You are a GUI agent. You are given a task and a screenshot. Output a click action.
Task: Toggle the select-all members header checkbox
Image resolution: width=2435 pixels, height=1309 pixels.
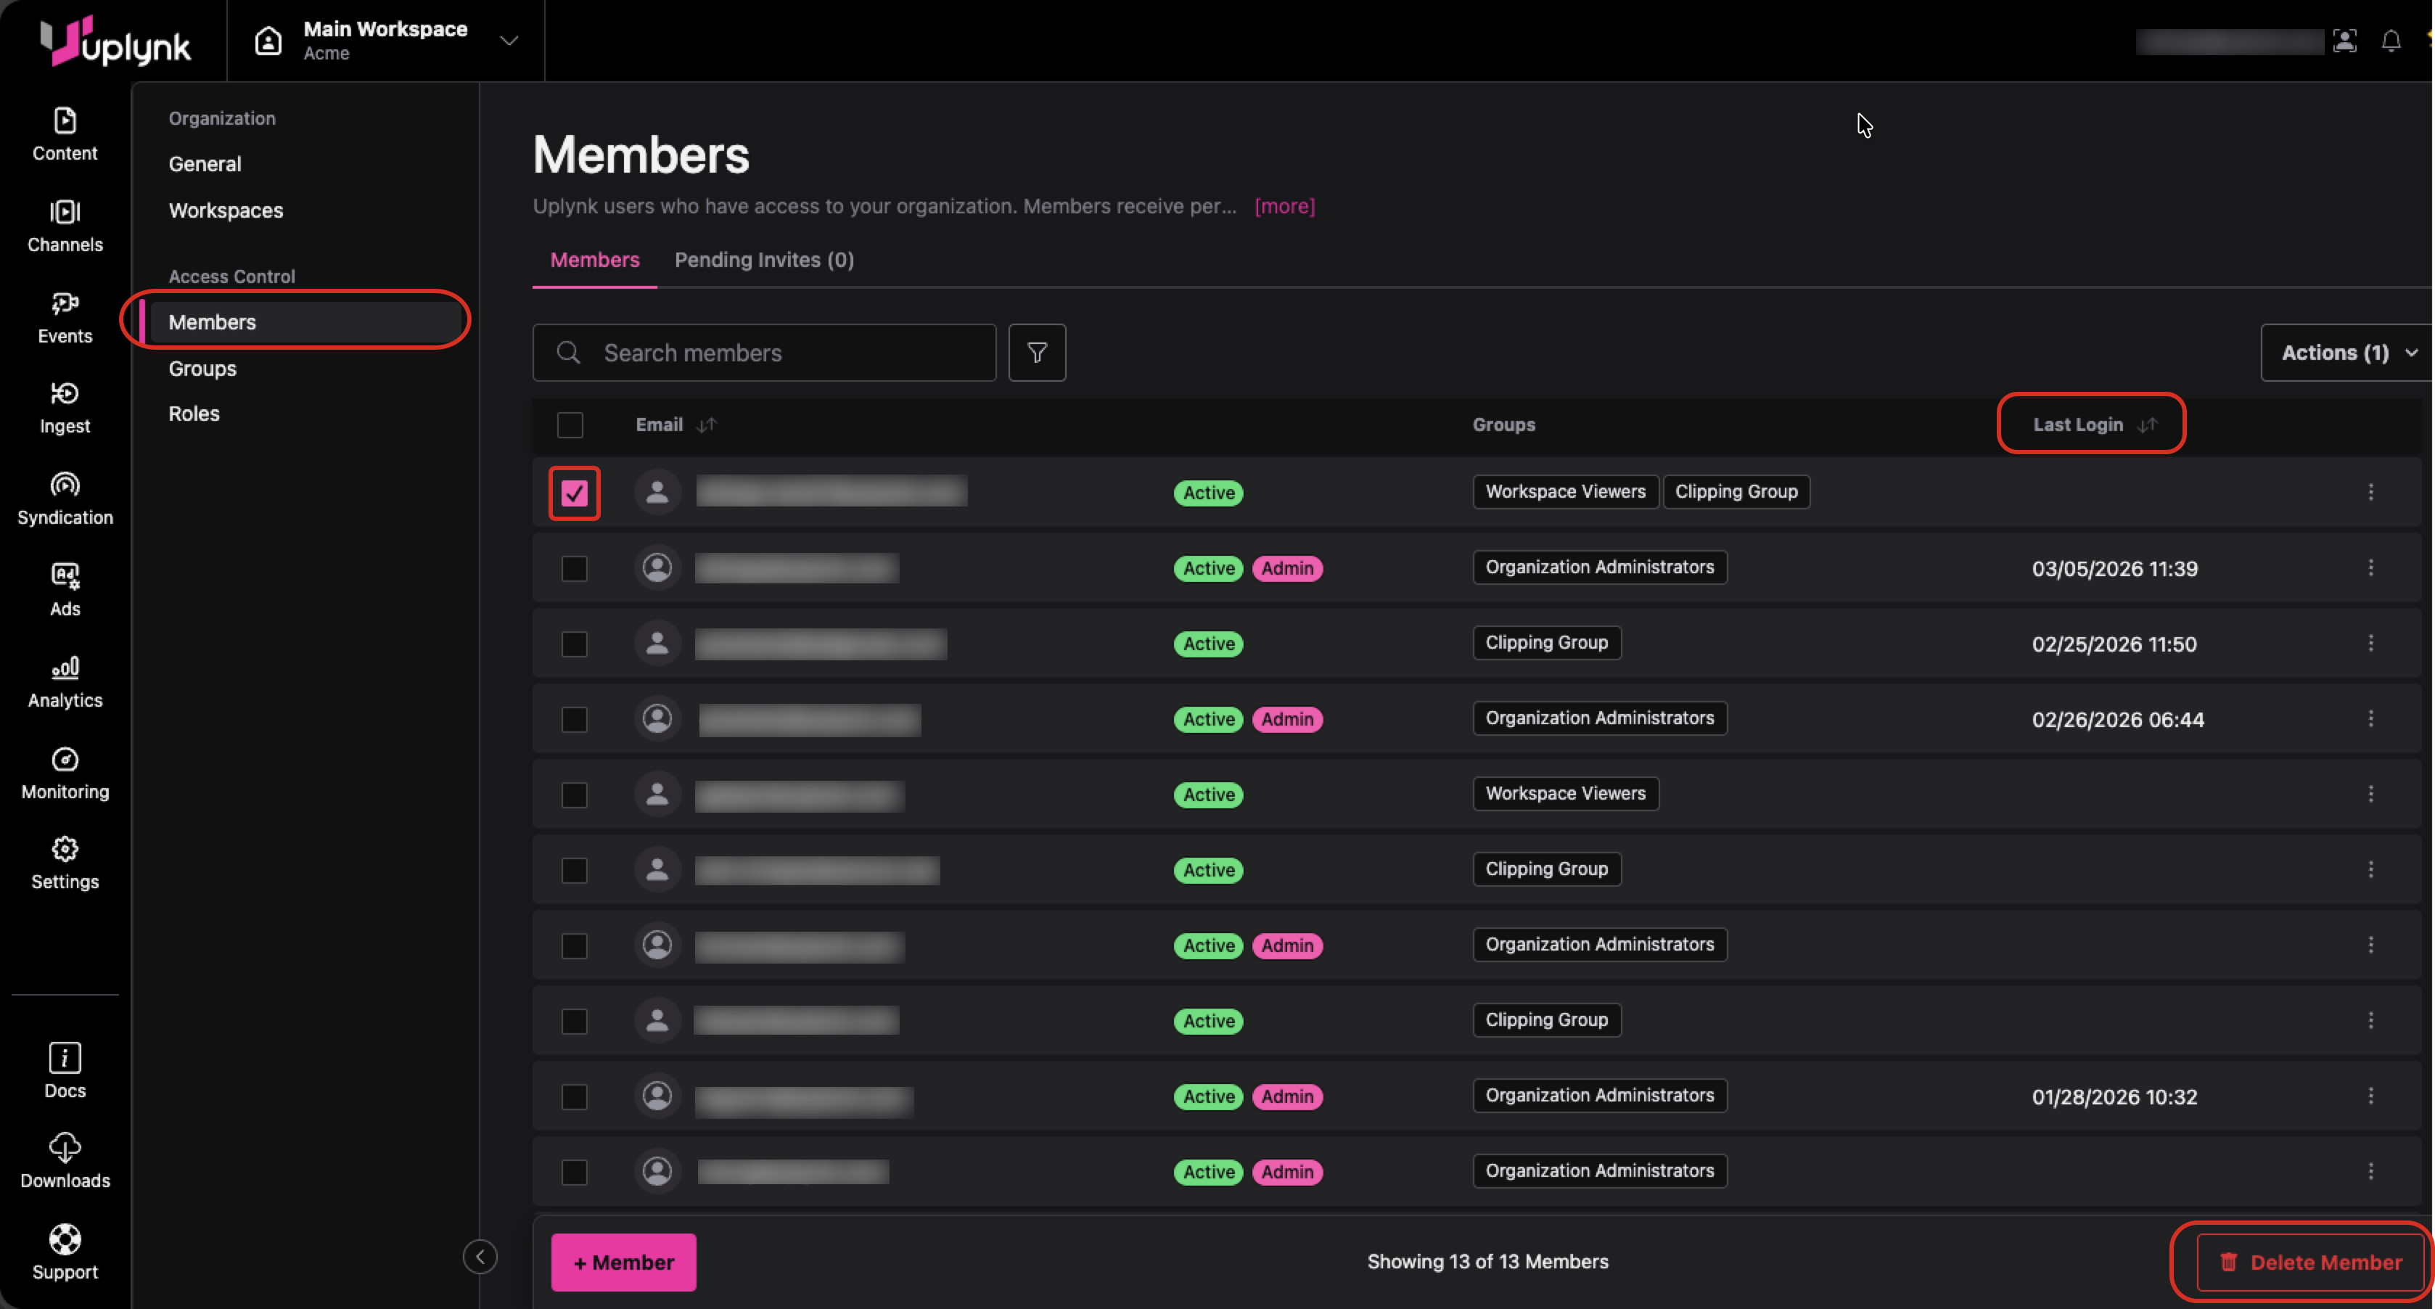tap(570, 424)
